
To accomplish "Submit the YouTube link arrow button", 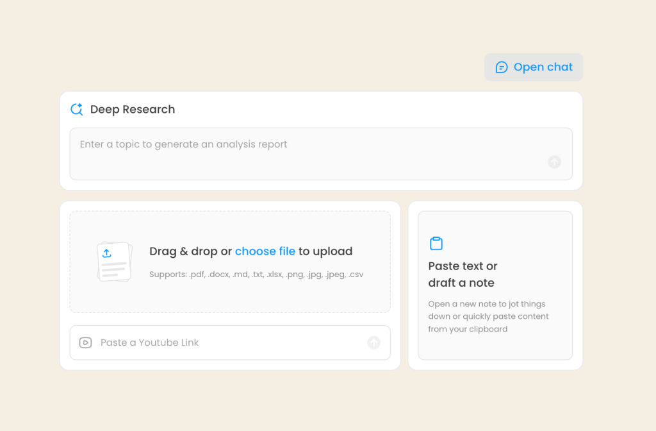I will (373, 342).
